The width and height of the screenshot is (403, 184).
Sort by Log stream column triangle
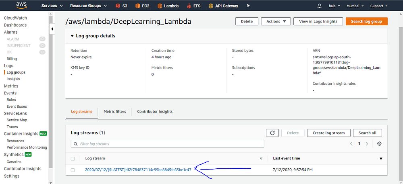point(261,159)
